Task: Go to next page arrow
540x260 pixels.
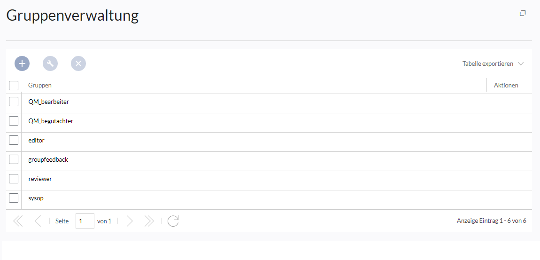Action: (130, 221)
